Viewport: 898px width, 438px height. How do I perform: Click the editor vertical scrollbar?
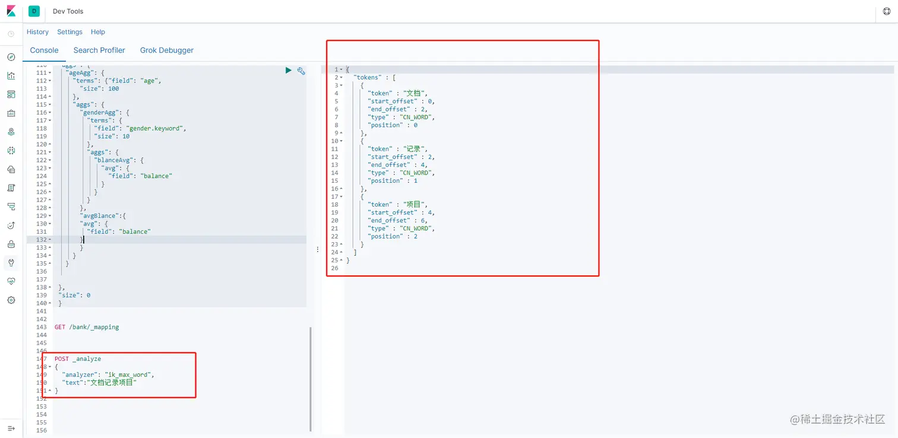[311, 379]
